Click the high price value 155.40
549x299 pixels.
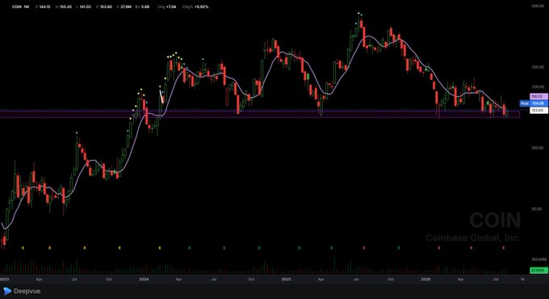click(x=66, y=6)
